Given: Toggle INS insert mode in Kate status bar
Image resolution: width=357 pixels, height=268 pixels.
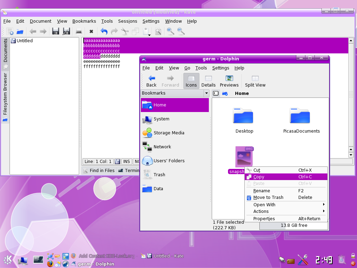Looking at the screenshot, I should [x=126, y=161].
